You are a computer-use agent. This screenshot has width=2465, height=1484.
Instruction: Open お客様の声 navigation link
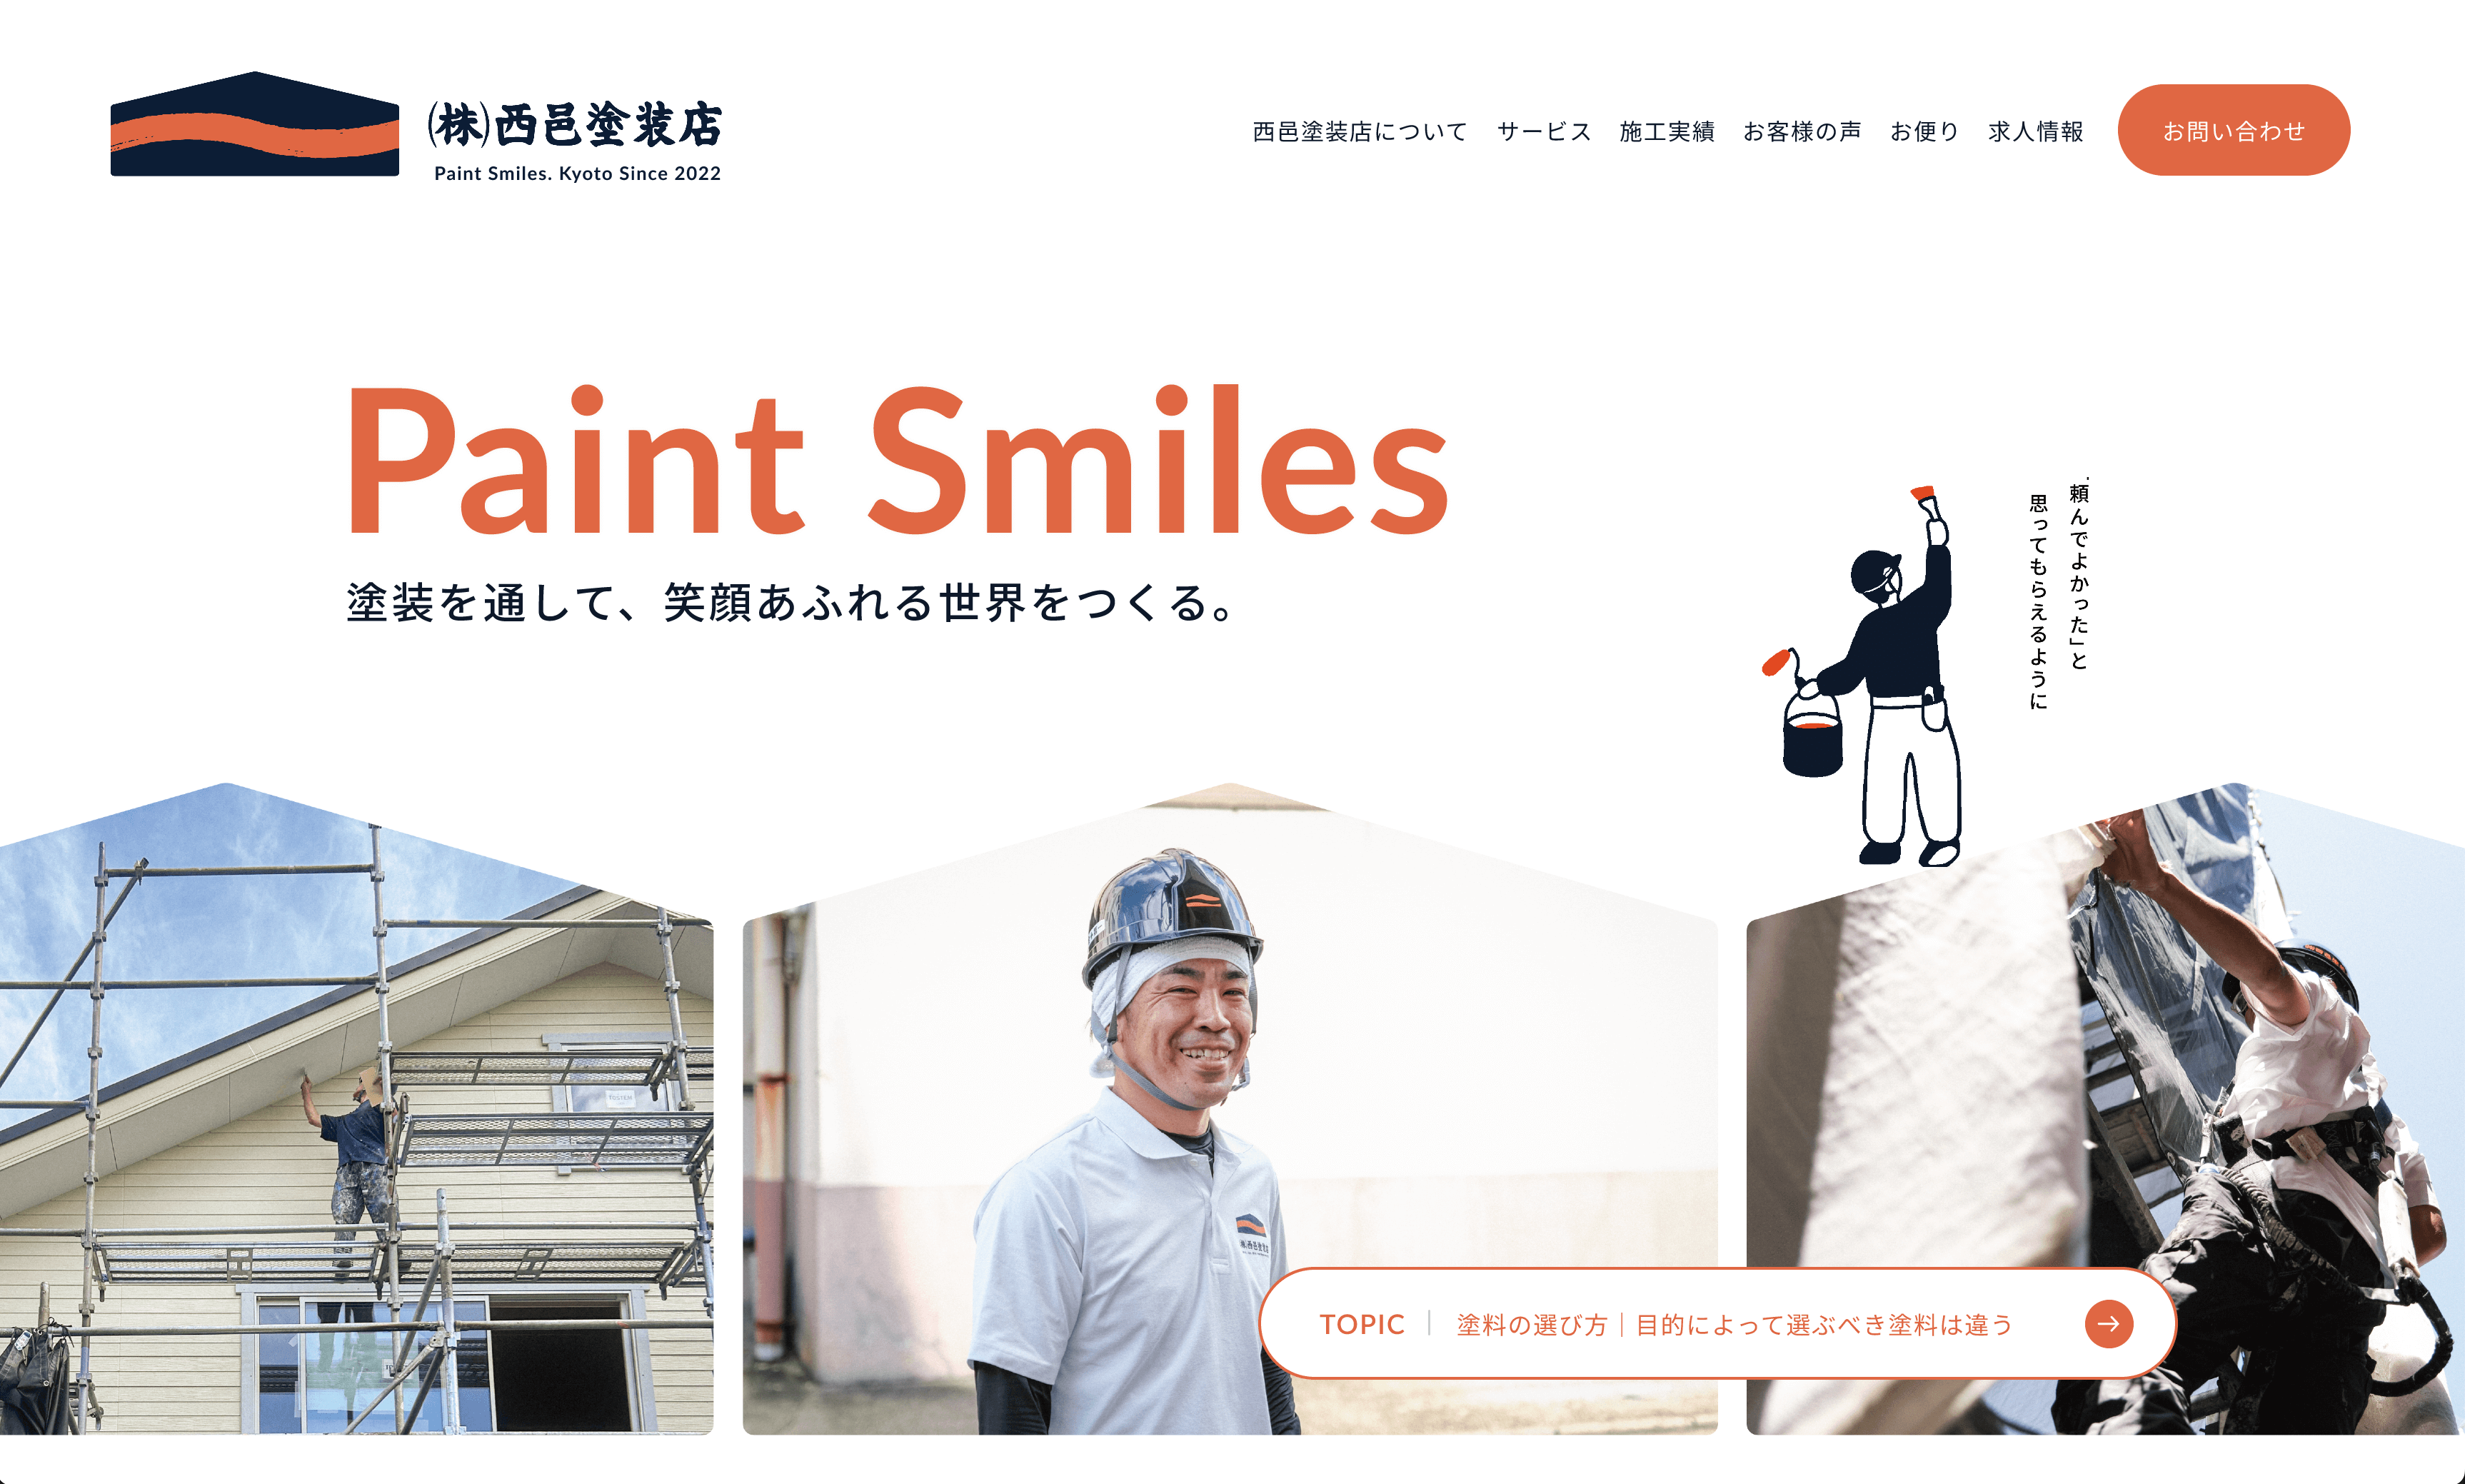(x=1802, y=131)
